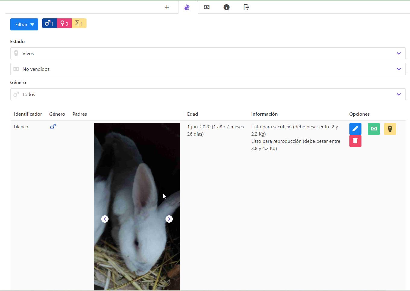Delete blanco with red trash button
The width and height of the screenshot is (410, 291).
click(355, 141)
